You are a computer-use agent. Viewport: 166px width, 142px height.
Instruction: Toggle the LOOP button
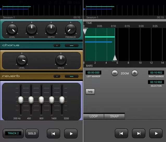[94, 117]
